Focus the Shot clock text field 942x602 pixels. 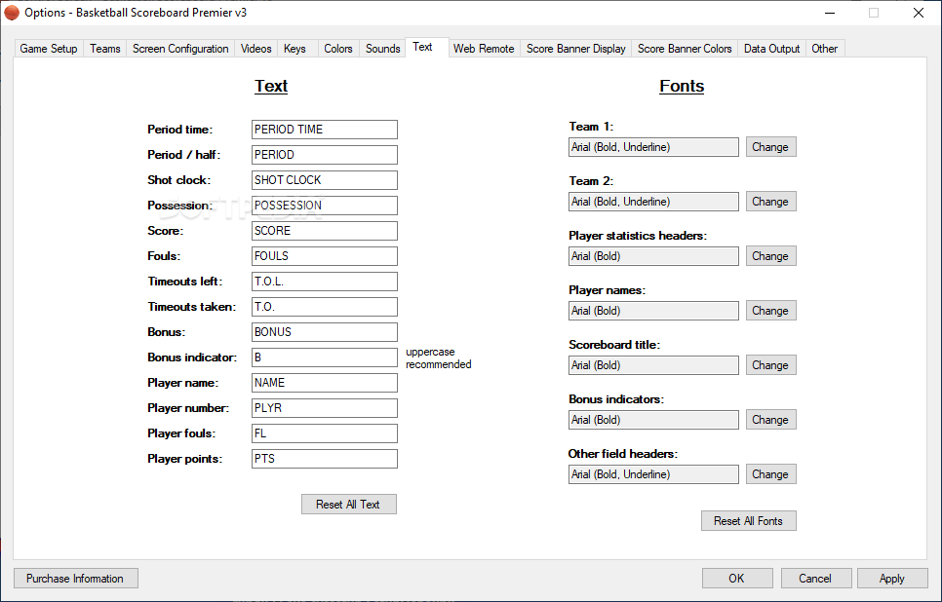(x=325, y=180)
